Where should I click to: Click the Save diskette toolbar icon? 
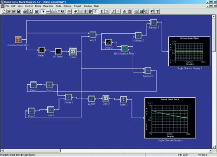[19, 11]
